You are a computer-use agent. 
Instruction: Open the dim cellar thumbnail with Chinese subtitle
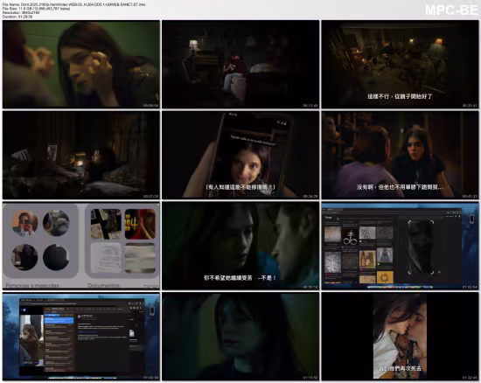click(x=400, y=65)
